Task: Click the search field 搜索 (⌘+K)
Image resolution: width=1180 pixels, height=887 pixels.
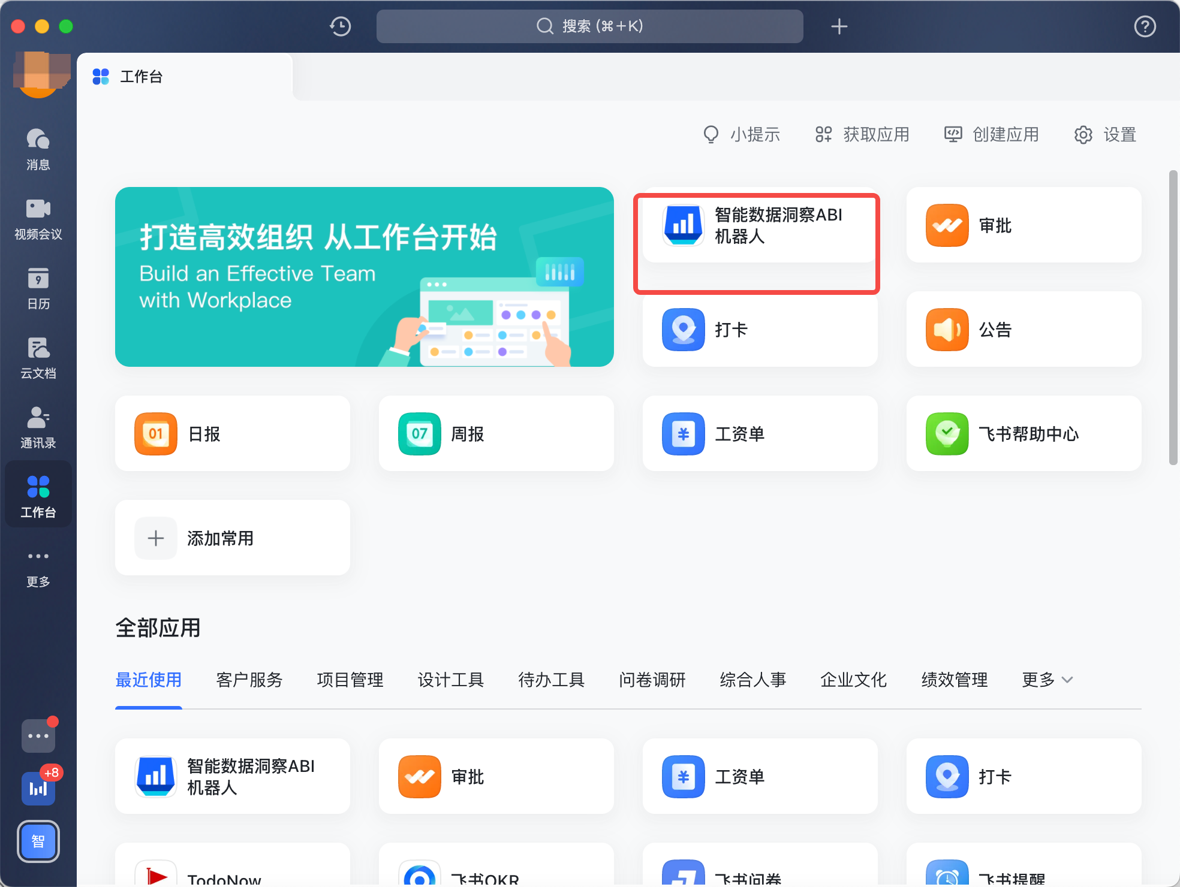Action: 589,26
